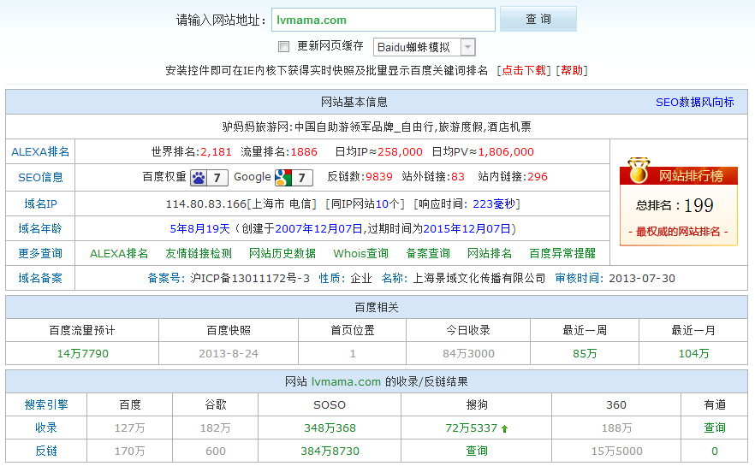Click backlink count 9839
The width and height of the screenshot is (755, 466).
pos(379,177)
